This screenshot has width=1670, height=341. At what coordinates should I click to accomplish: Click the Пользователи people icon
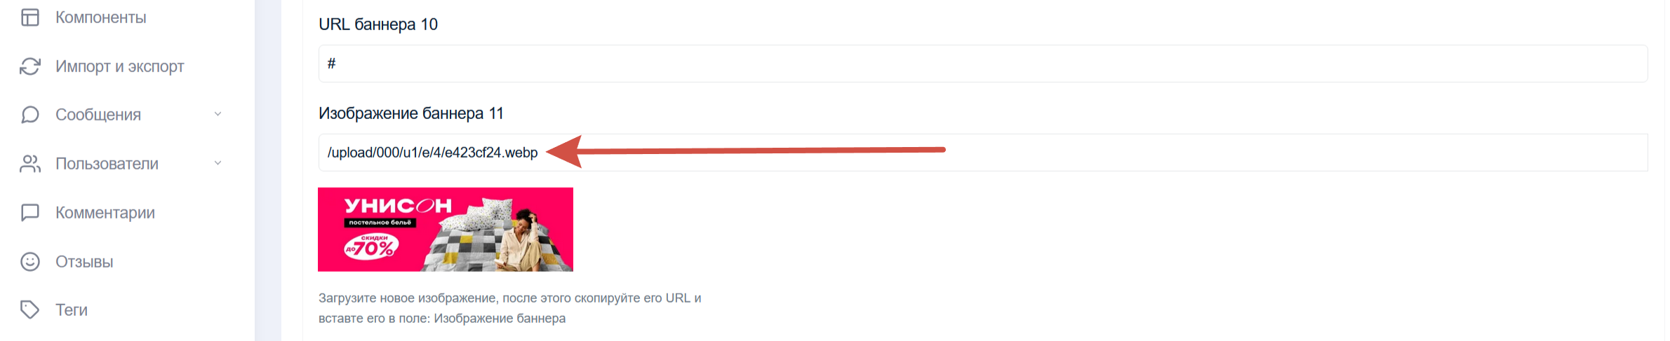point(30,164)
